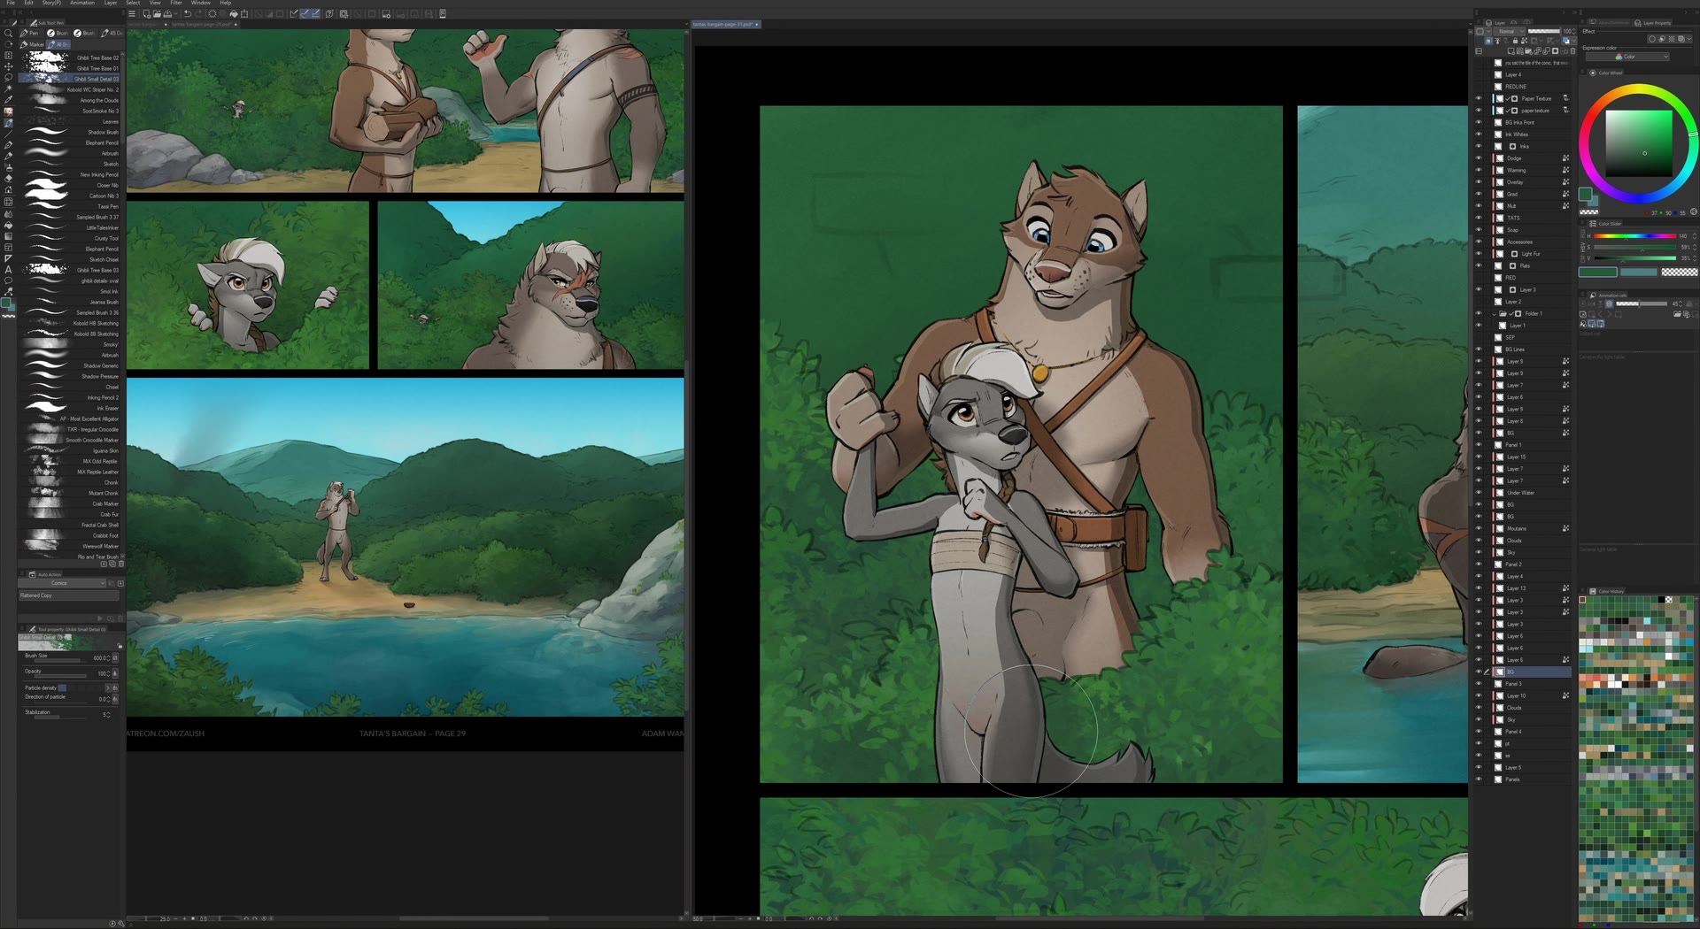The width and height of the screenshot is (1700, 929).
Task: Click the Open file icon in command bar
Action: click(157, 14)
